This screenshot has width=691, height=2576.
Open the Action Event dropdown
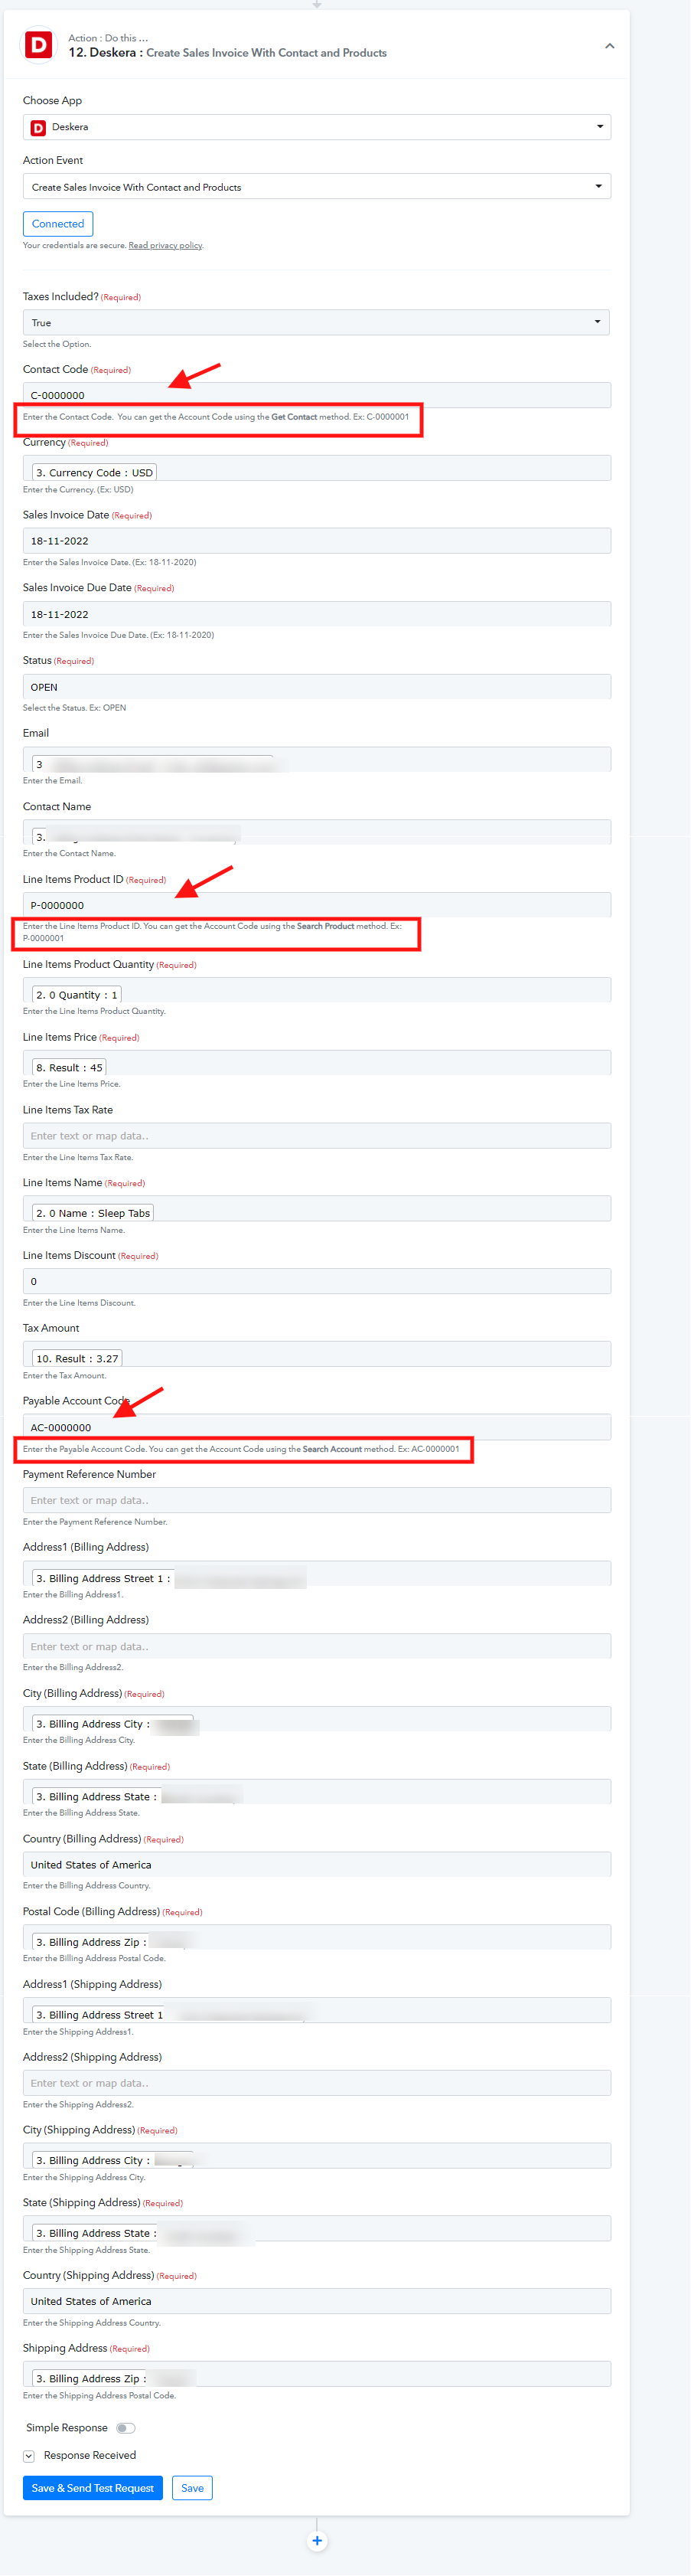point(316,187)
